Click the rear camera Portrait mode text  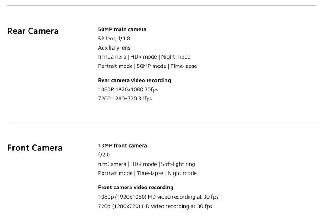click(115, 66)
